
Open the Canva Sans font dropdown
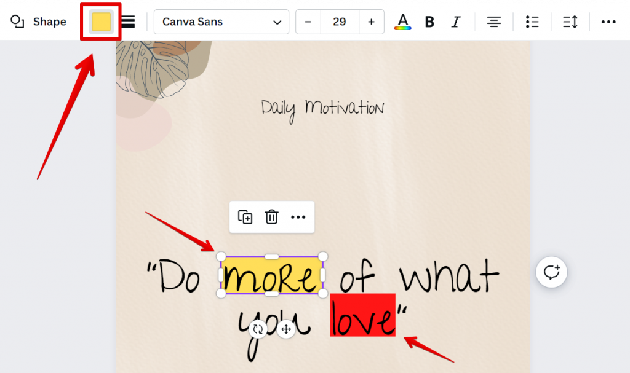click(x=221, y=22)
